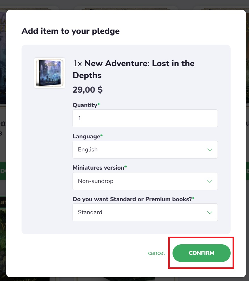Click the cancel link

click(x=156, y=253)
